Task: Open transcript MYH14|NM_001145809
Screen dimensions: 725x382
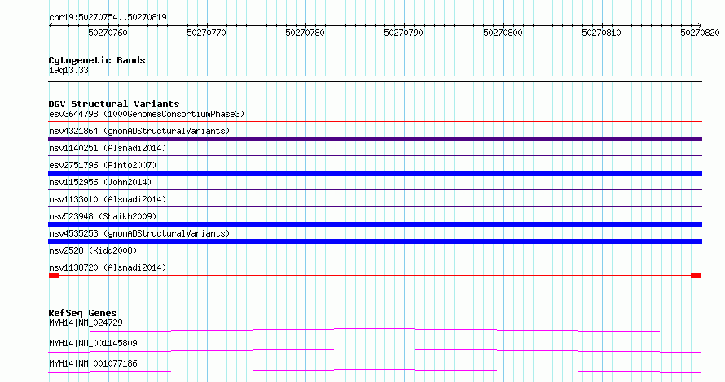Action: [x=93, y=343]
